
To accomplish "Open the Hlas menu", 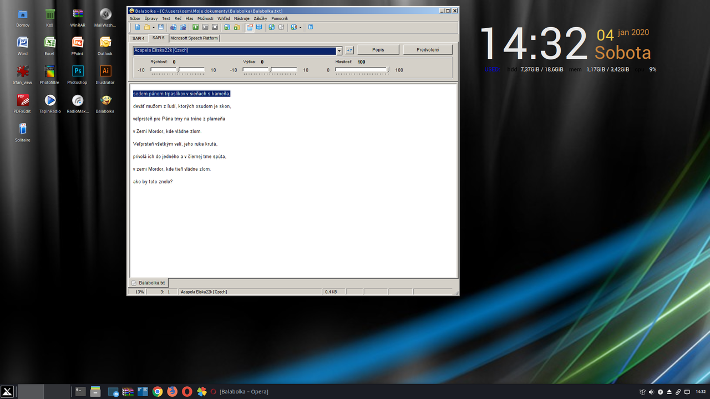I will point(190,18).
